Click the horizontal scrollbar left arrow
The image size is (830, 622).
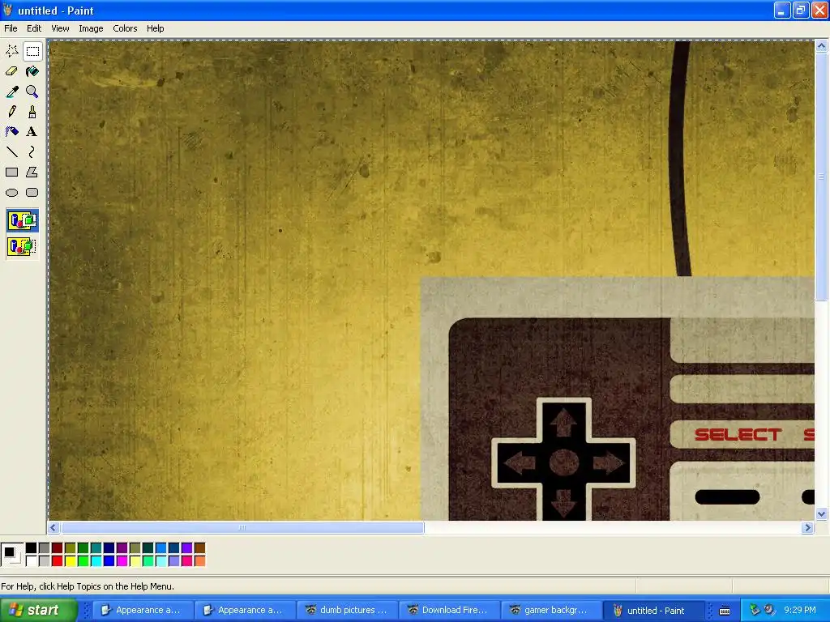(53, 527)
